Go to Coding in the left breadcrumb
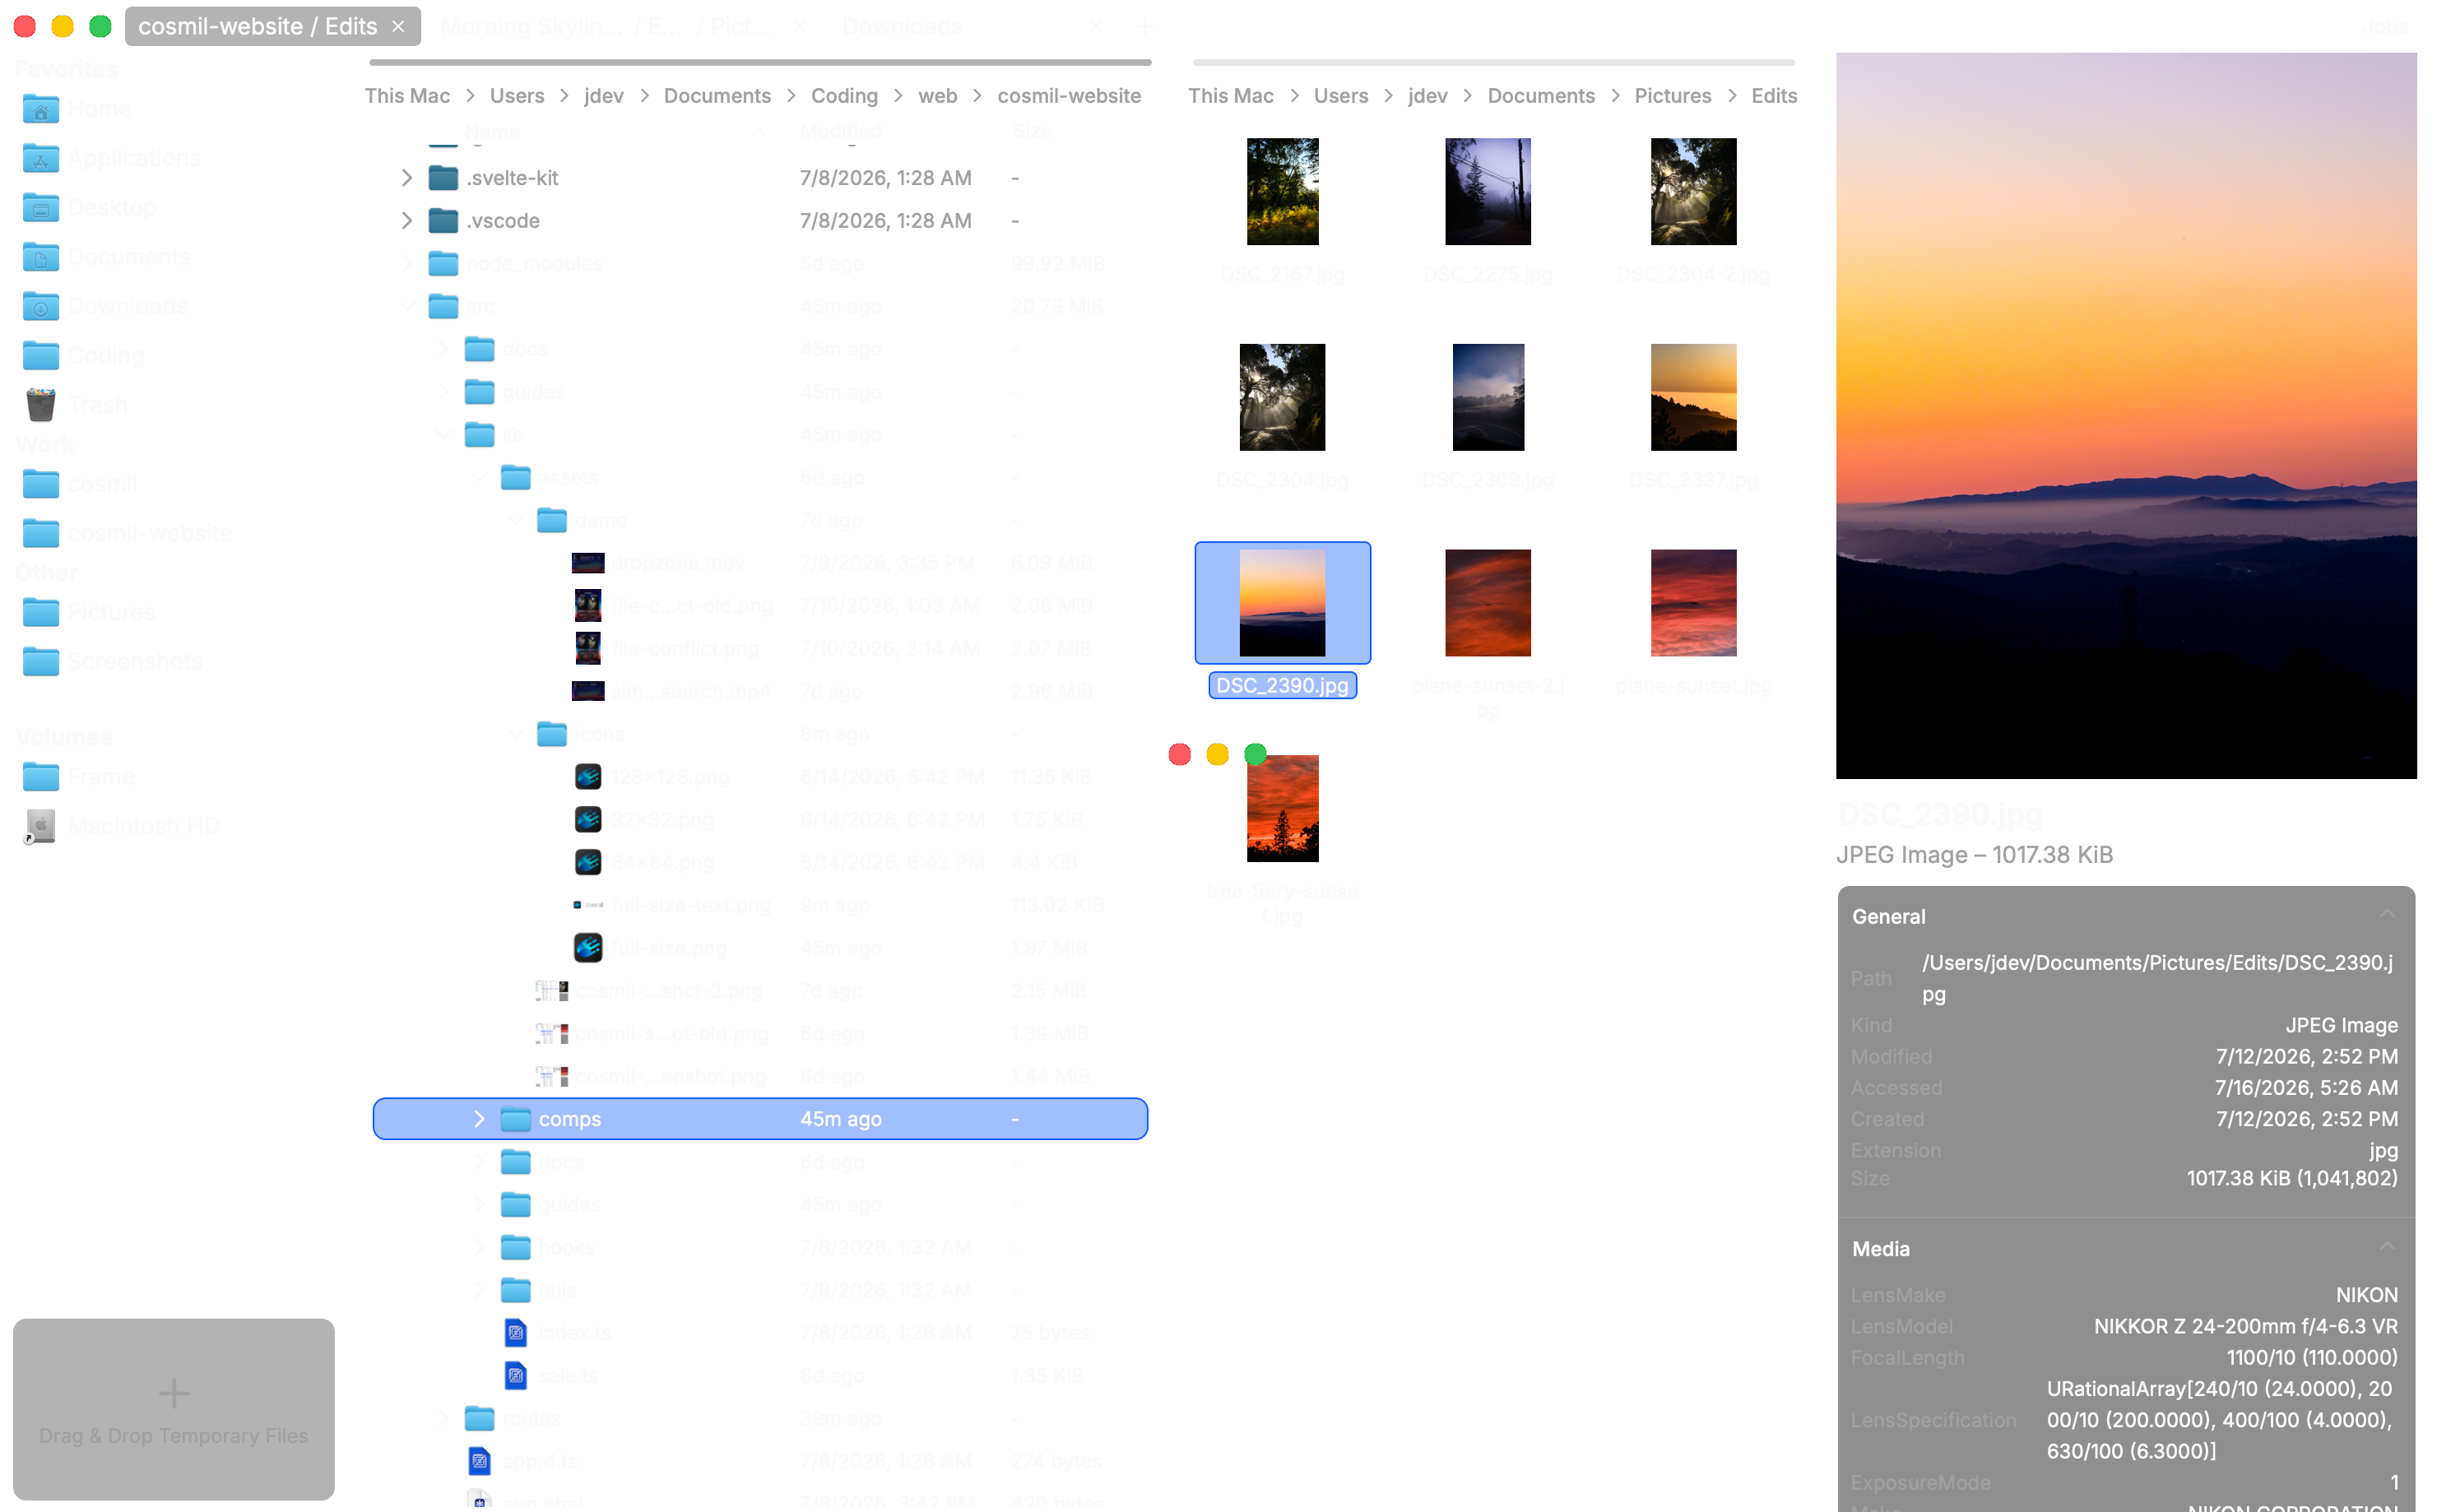Screen dimensions: 2437x1512 tap(844, 96)
